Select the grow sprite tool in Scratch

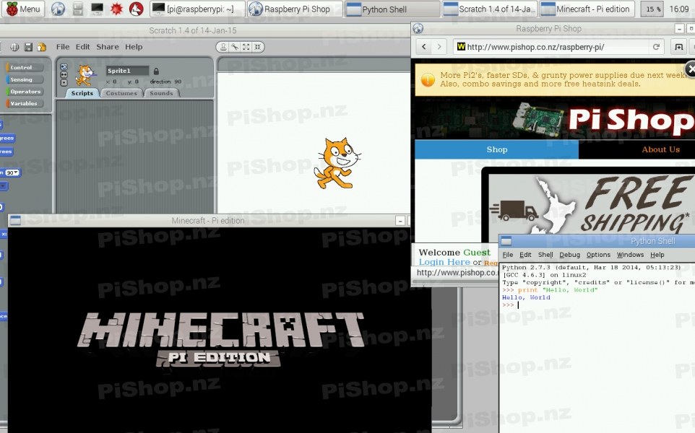pos(246,47)
